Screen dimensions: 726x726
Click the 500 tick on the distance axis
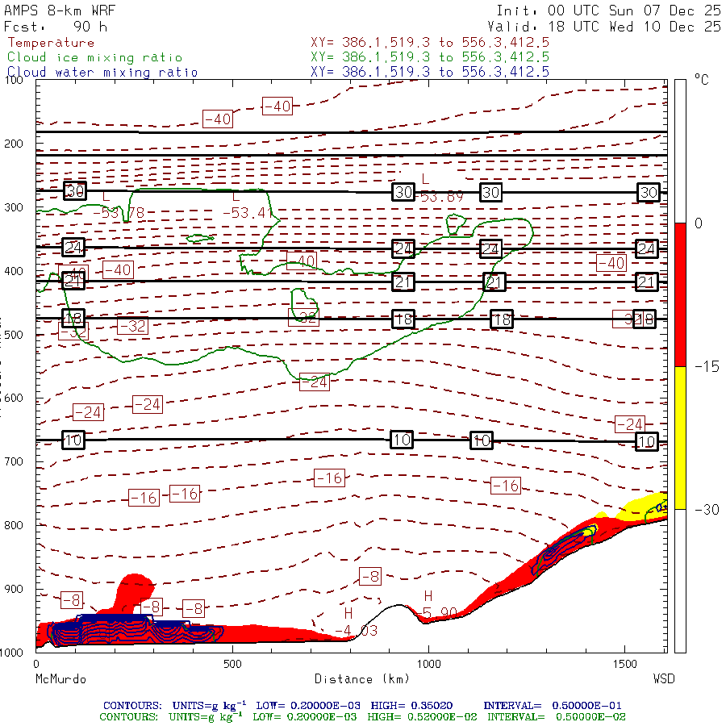[232, 664]
